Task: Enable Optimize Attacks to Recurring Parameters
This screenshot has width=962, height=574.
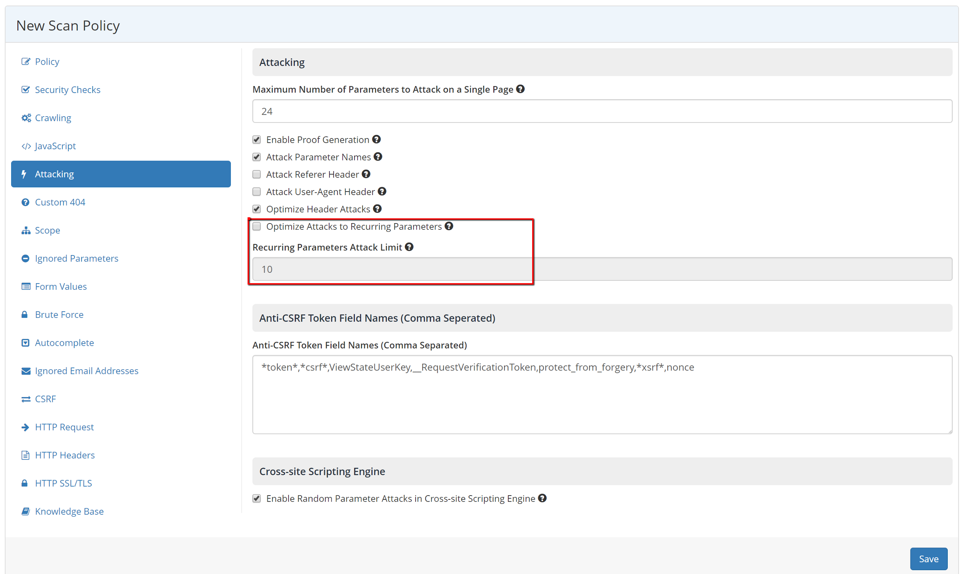Action: (x=256, y=226)
